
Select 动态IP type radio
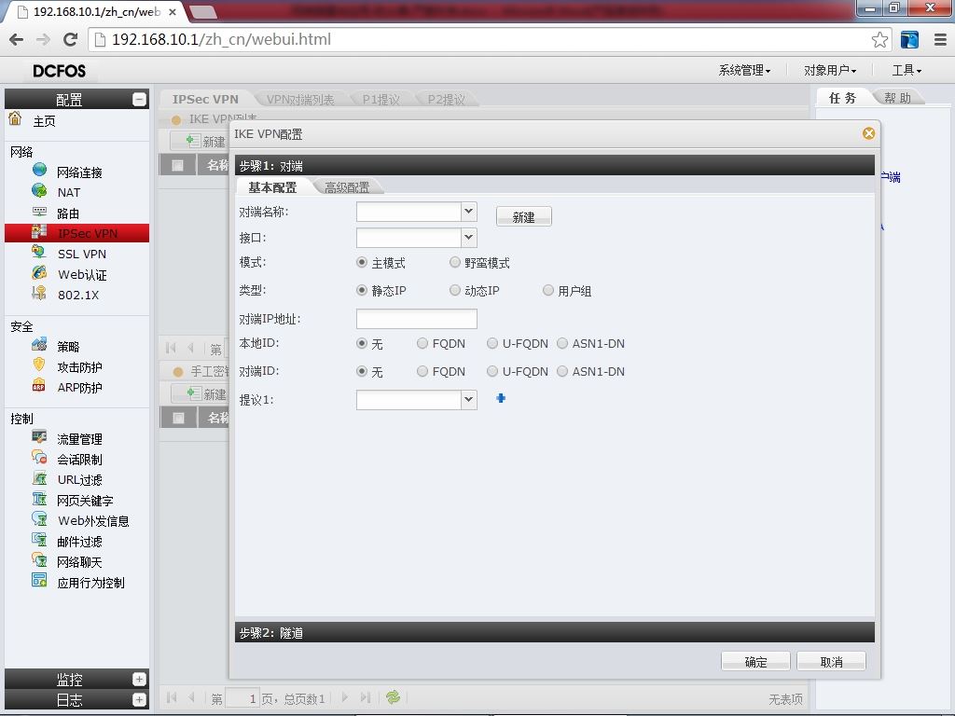454,290
